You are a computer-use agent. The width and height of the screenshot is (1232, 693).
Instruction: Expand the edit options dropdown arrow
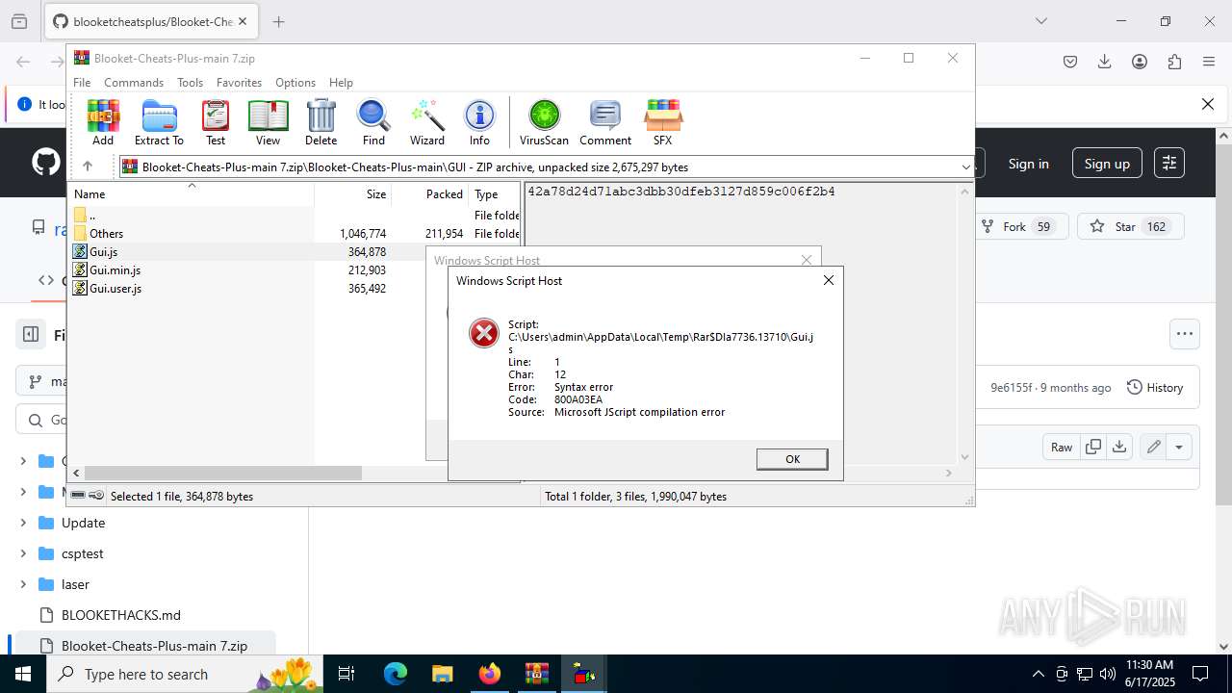[x=1179, y=447]
